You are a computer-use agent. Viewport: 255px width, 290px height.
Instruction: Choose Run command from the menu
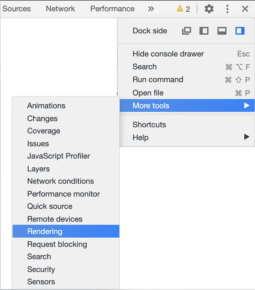pyautogui.click(x=158, y=80)
